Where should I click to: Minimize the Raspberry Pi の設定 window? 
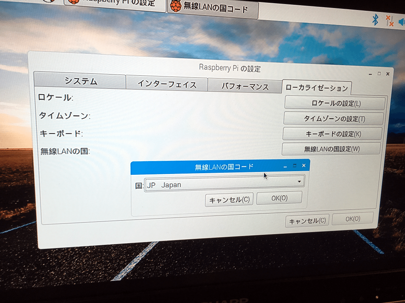tap(370, 74)
